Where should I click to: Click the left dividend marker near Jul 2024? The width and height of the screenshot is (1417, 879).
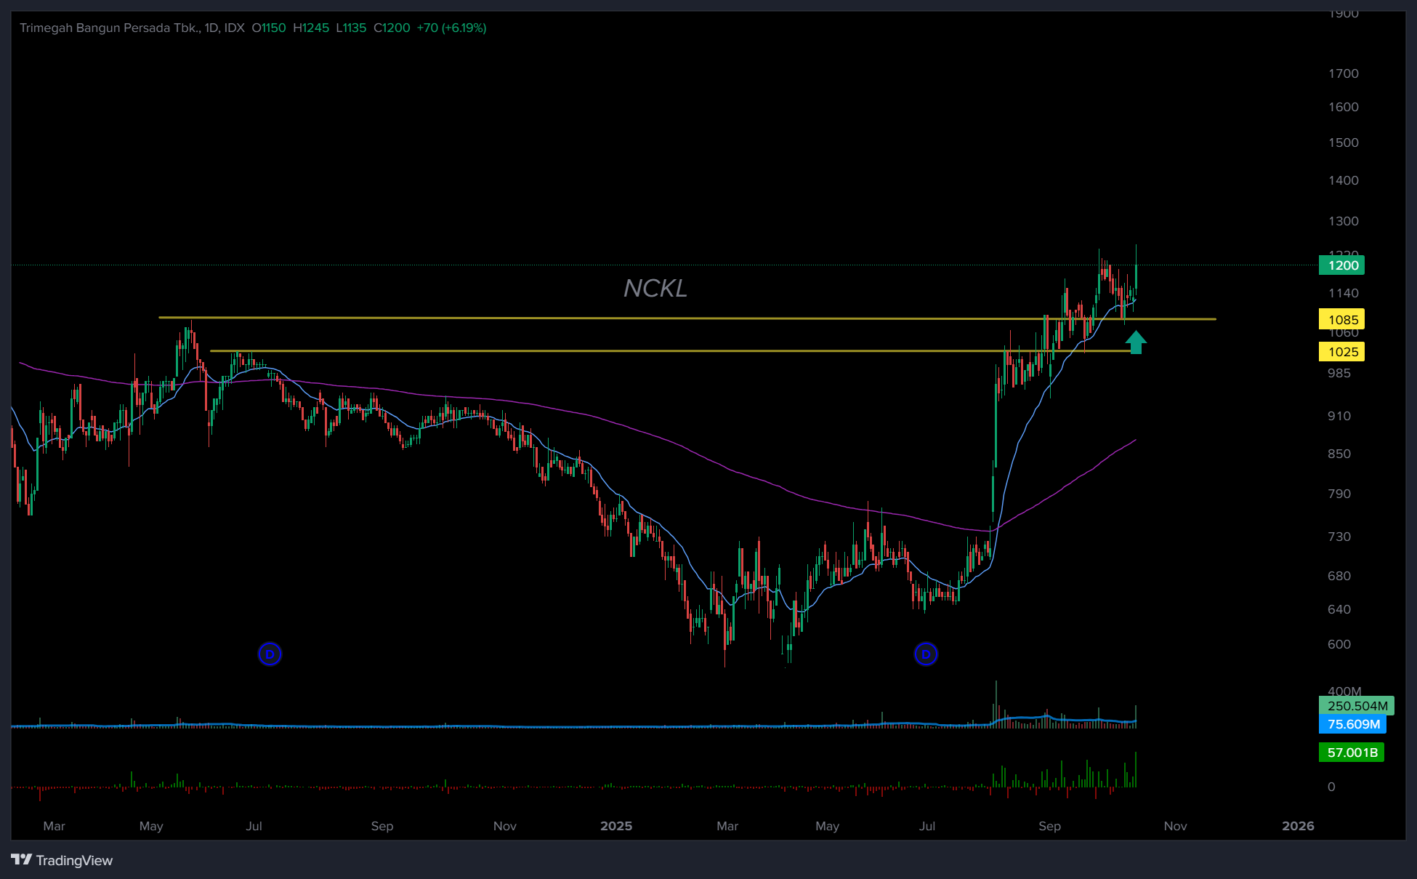[270, 654]
